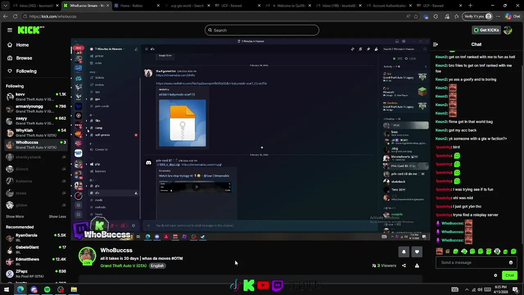Follow WhoBuccss with the heart button

(417, 252)
